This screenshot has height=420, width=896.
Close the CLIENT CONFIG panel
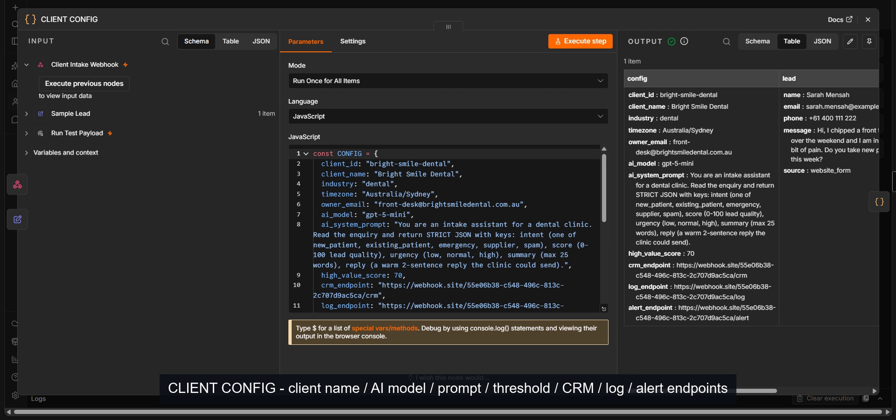pos(868,20)
